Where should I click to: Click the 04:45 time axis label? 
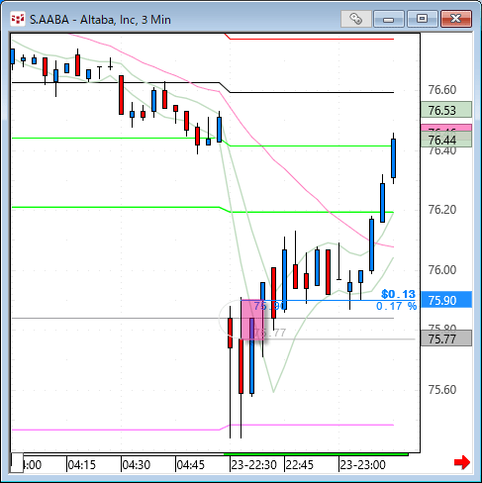tap(190, 465)
